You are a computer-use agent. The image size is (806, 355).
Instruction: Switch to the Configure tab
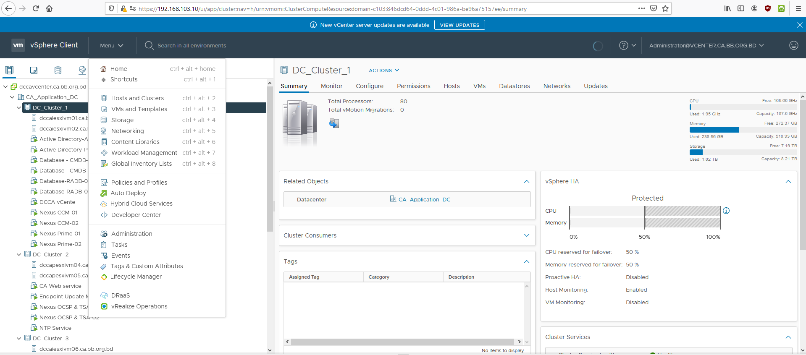coord(370,86)
